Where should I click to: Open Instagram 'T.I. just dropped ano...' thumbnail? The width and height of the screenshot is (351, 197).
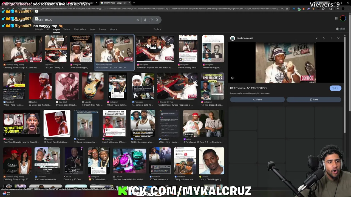click(x=213, y=86)
